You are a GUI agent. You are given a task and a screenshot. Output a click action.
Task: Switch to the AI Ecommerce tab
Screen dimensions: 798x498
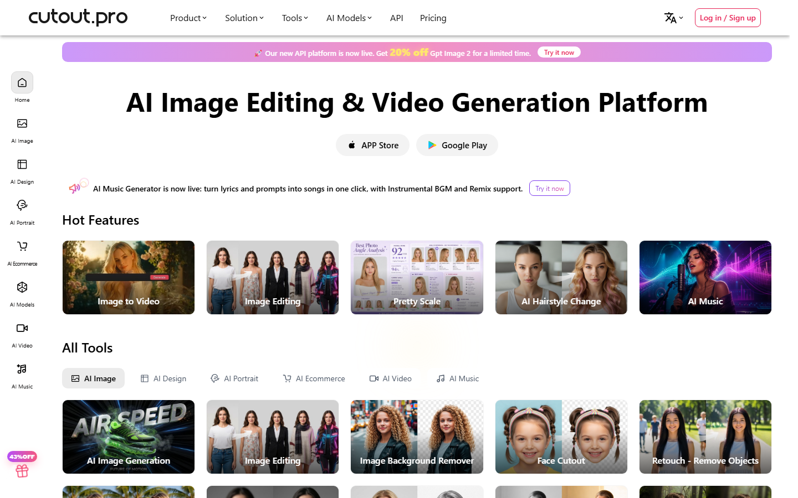[314, 378]
